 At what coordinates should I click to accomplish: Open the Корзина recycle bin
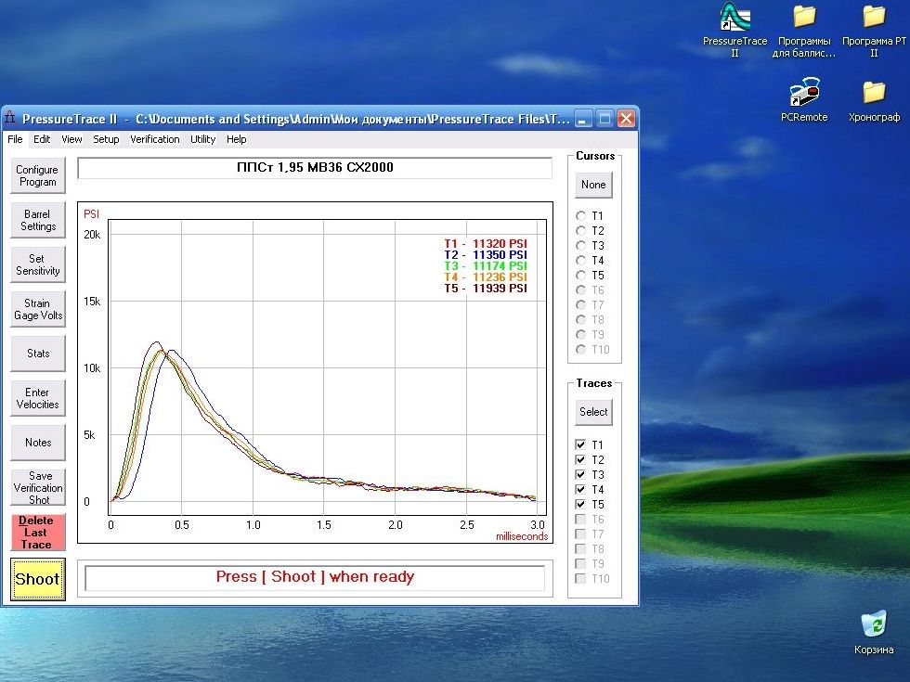click(874, 624)
